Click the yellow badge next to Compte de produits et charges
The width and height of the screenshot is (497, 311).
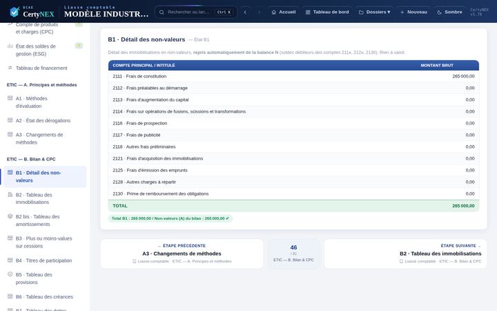click(x=79, y=24)
